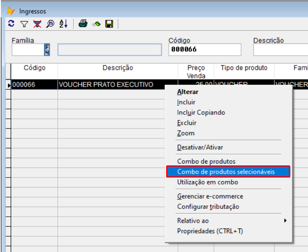Clear the filter with the crossed-out funnel icon

tap(37, 24)
